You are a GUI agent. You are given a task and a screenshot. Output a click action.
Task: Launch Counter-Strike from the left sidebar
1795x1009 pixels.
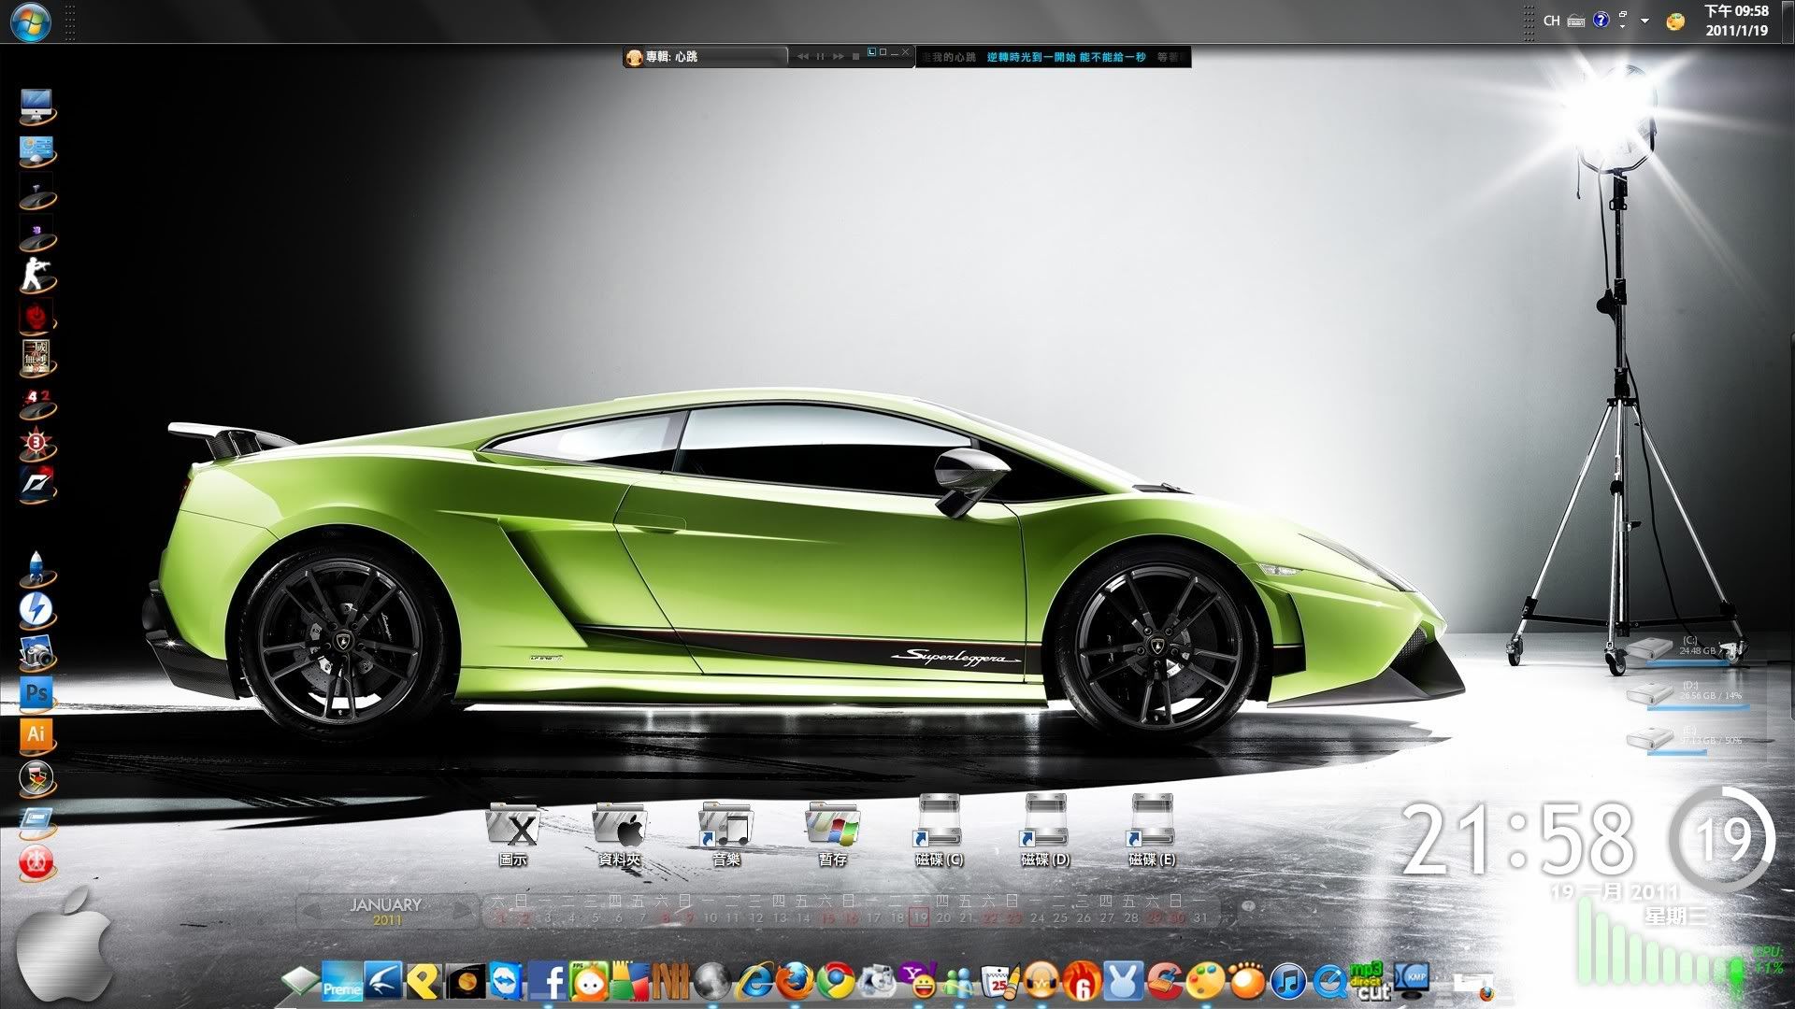coord(37,276)
